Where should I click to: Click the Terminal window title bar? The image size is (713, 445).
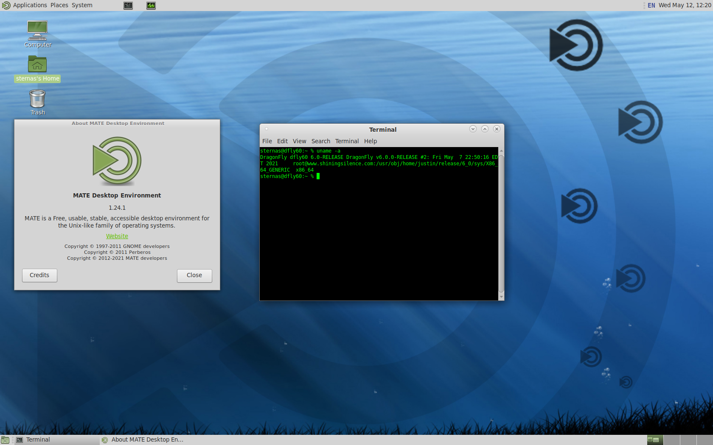point(382,129)
